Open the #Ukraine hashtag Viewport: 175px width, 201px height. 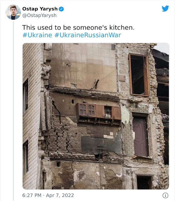37,35
